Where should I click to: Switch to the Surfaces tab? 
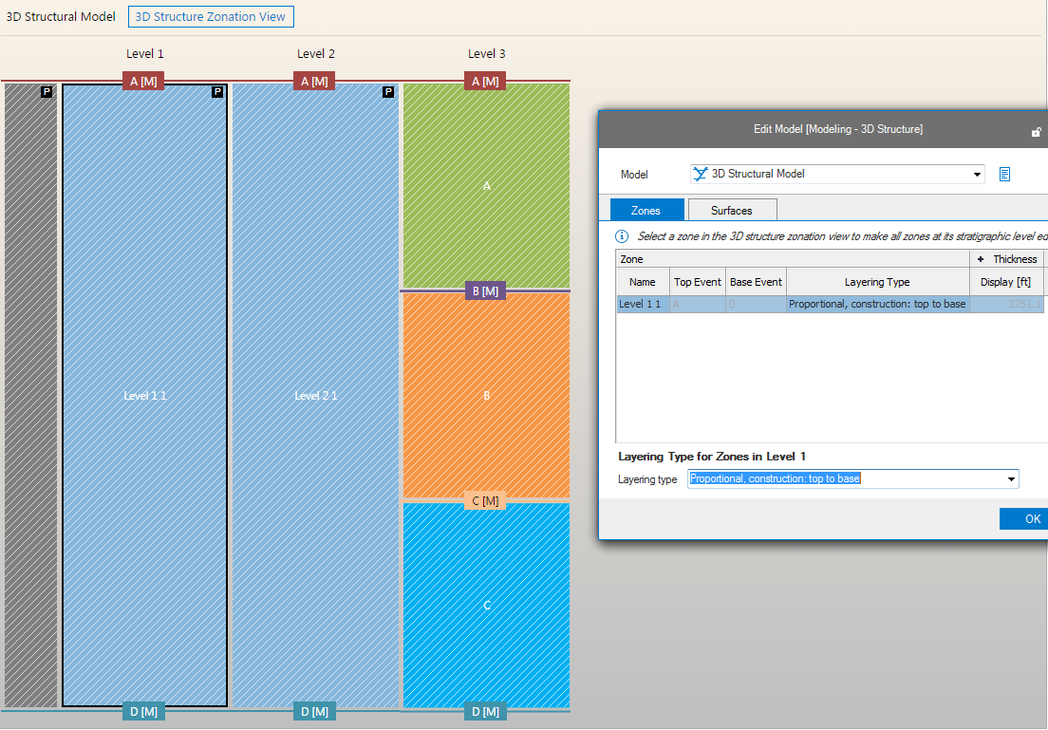click(x=731, y=211)
